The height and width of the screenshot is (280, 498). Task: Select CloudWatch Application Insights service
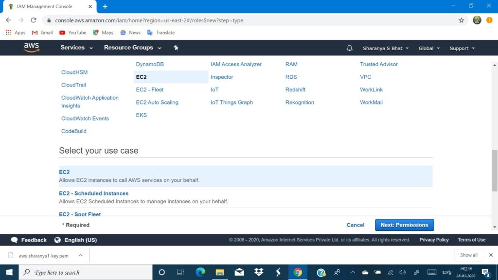[x=90, y=102]
